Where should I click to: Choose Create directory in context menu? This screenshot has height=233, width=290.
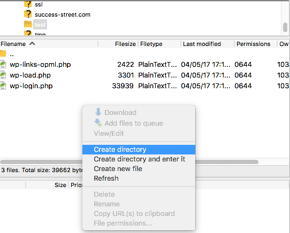(139, 150)
